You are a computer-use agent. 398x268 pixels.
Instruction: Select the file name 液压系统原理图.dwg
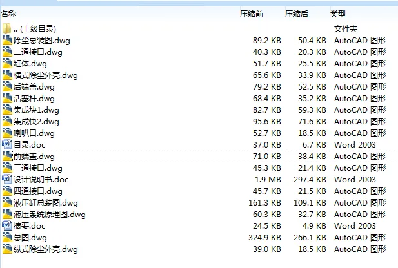pos(50,215)
